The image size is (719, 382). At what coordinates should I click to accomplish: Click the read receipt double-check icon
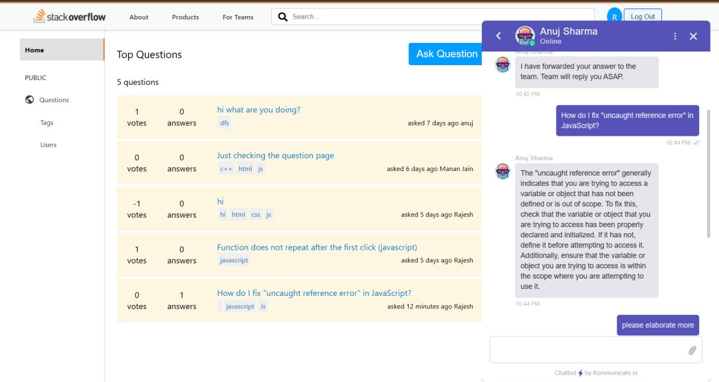tap(696, 143)
